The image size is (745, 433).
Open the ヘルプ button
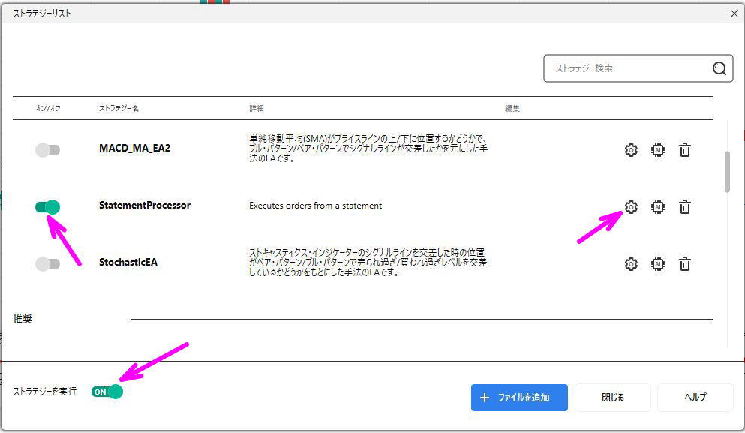pos(695,398)
